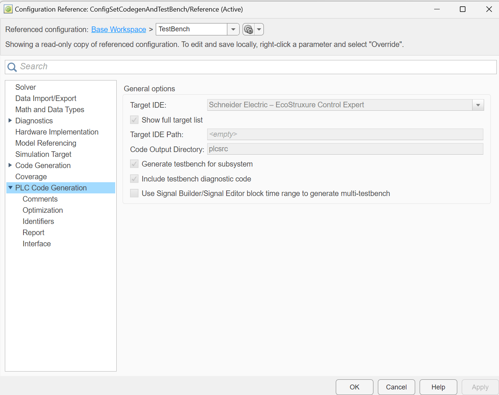This screenshot has width=499, height=395.
Task: Click the Help button
Action: 438,387
